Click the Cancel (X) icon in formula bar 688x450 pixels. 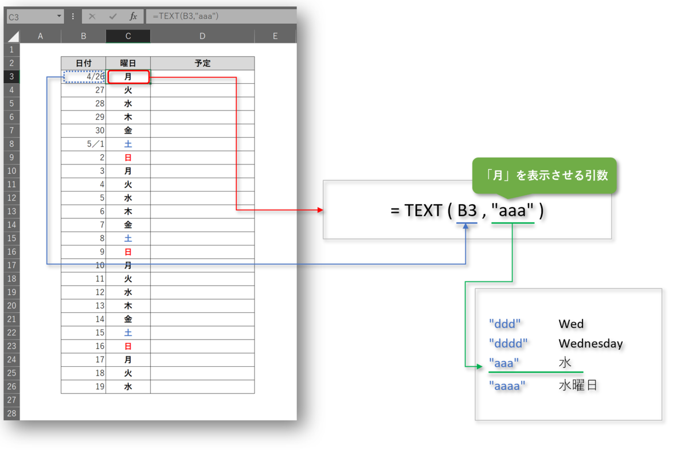click(92, 17)
